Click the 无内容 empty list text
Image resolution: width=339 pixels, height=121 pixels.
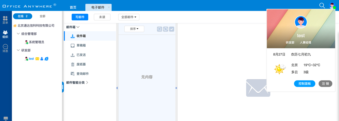(147, 77)
